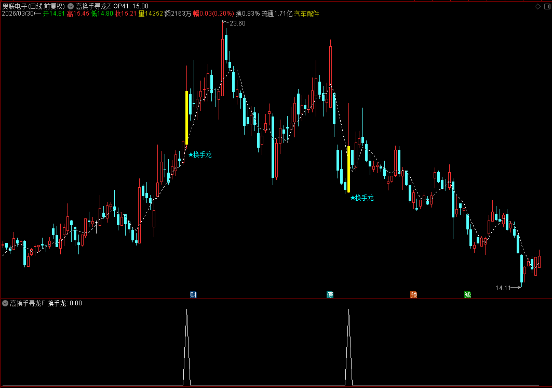Screen dimensions: 552x388
Task: Click the 幅0.03(0.20%) change value
Action: point(213,14)
